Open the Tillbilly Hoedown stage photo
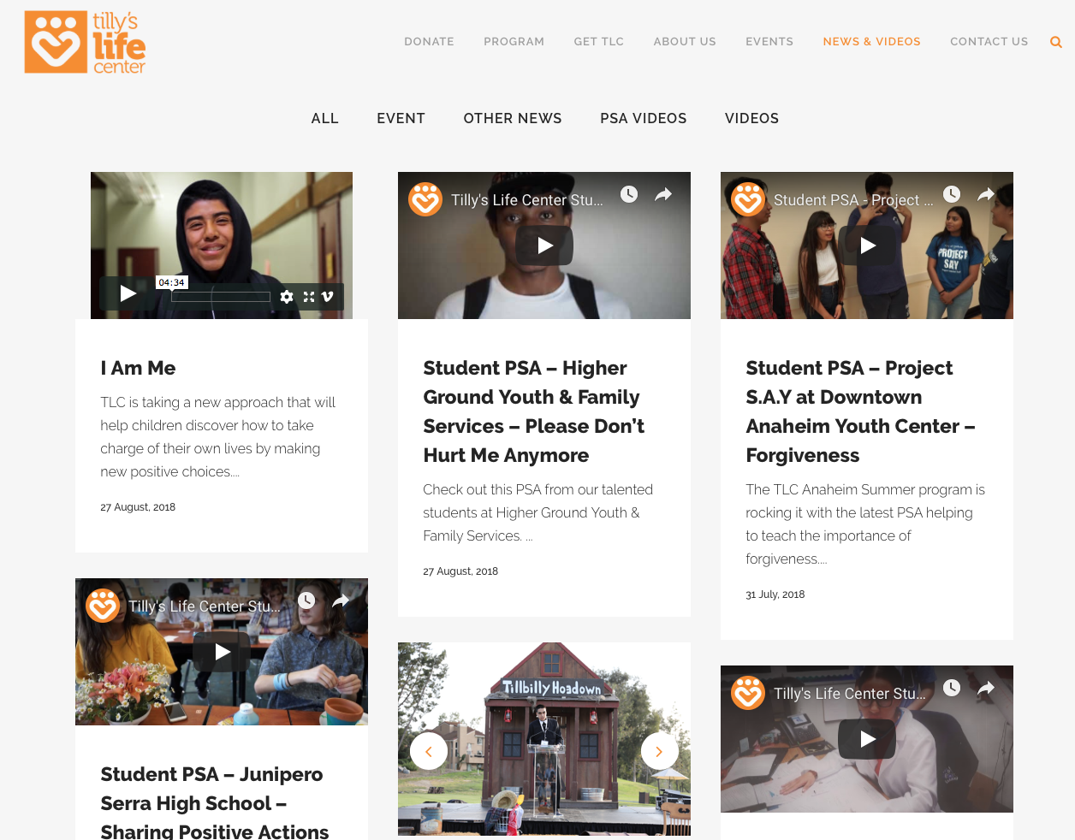1075x840 pixels. point(544,739)
